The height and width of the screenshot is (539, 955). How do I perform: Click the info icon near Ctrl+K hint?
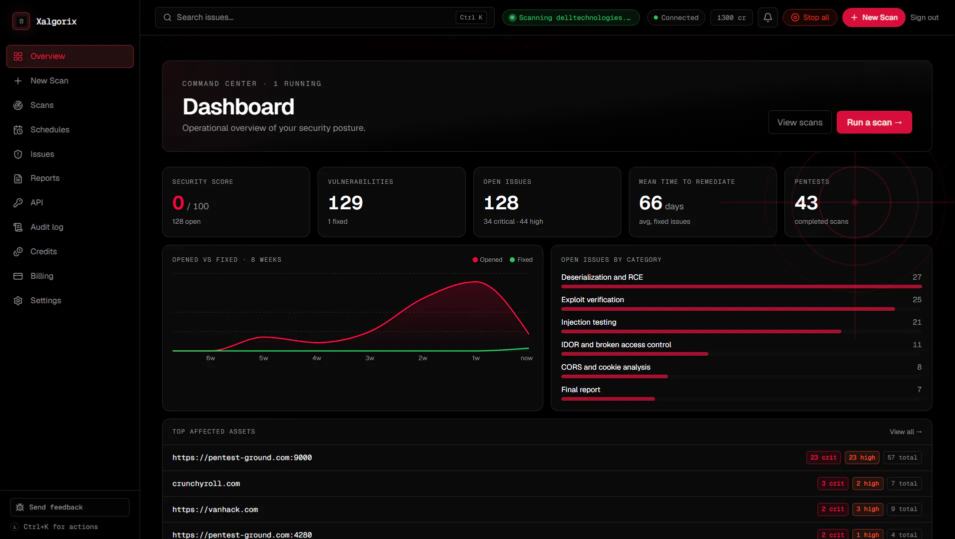15,527
